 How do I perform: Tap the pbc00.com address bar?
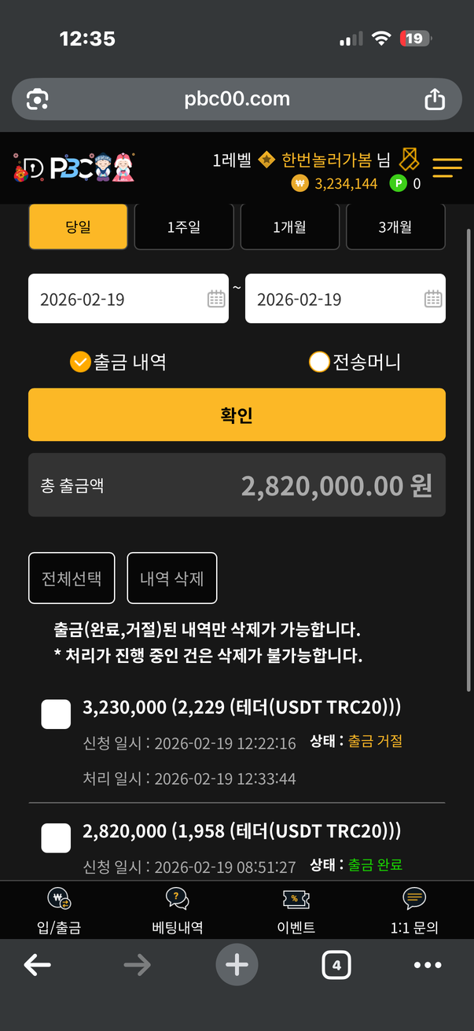(237, 99)
